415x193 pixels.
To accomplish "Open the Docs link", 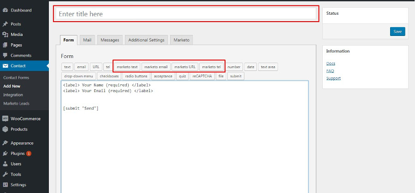I will coord(330,64).
